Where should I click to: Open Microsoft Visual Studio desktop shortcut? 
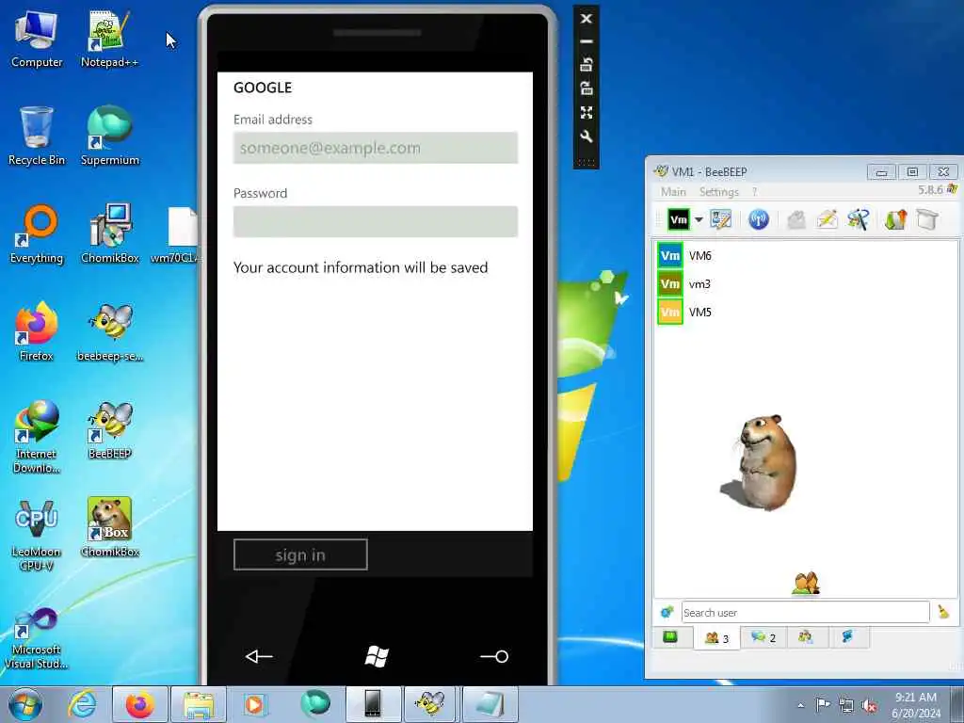37,636
